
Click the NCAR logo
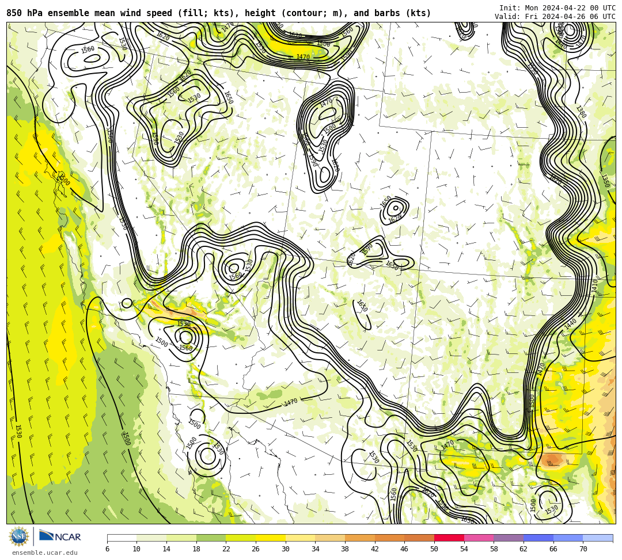pos(60,536)
